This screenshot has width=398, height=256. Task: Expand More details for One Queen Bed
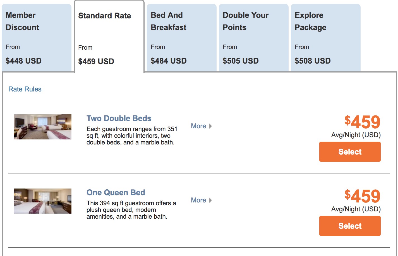tap(198, 200)
